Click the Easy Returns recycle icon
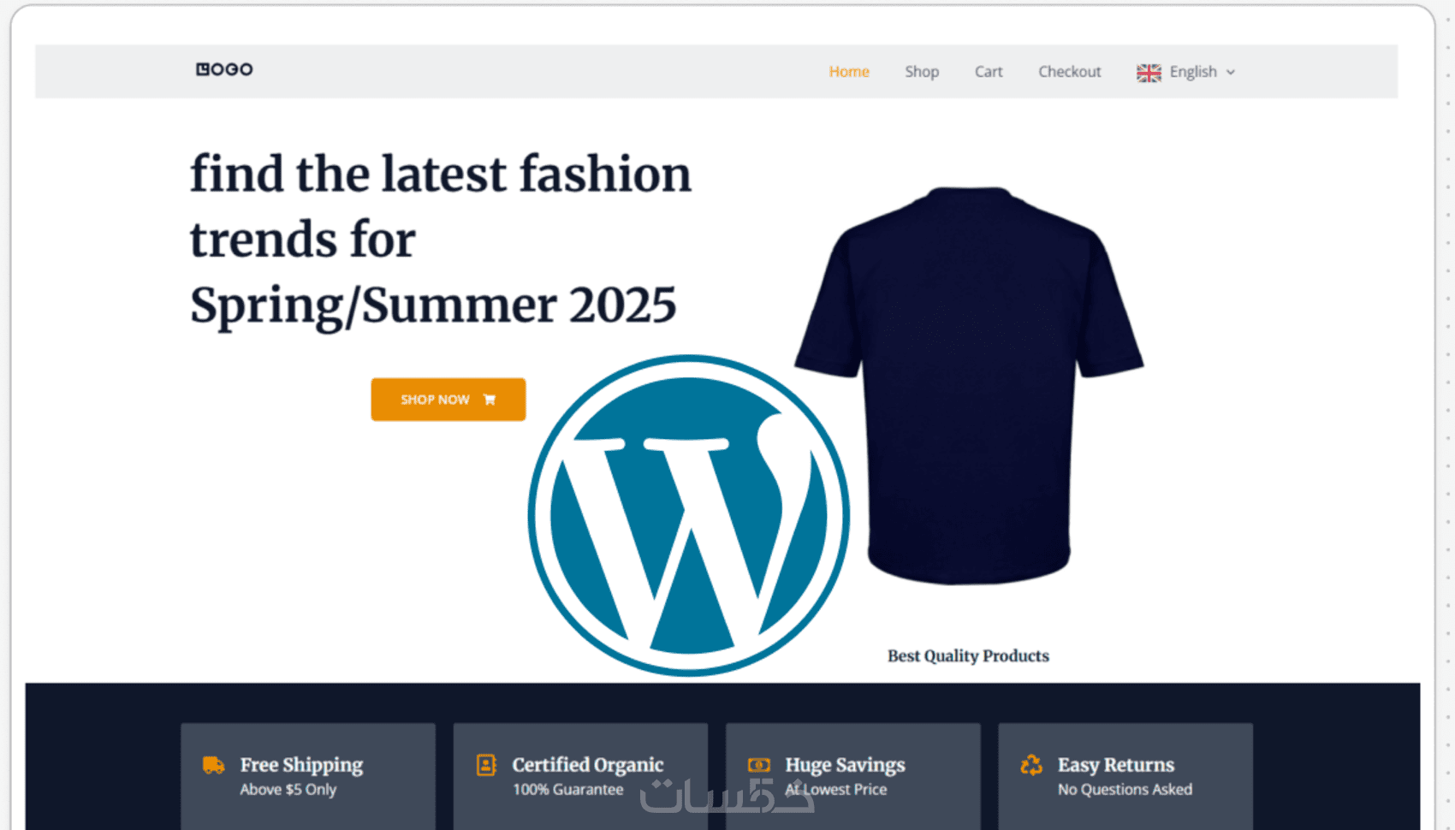The height and width of the screenshot is (830, 1455). point(1031,765)
